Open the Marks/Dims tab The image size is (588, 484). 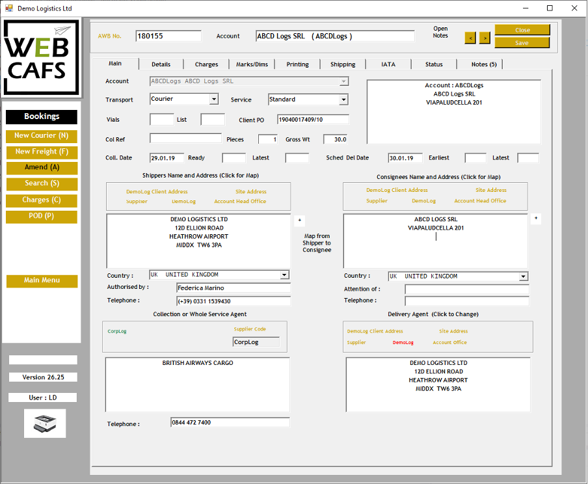tap(252, 64)
